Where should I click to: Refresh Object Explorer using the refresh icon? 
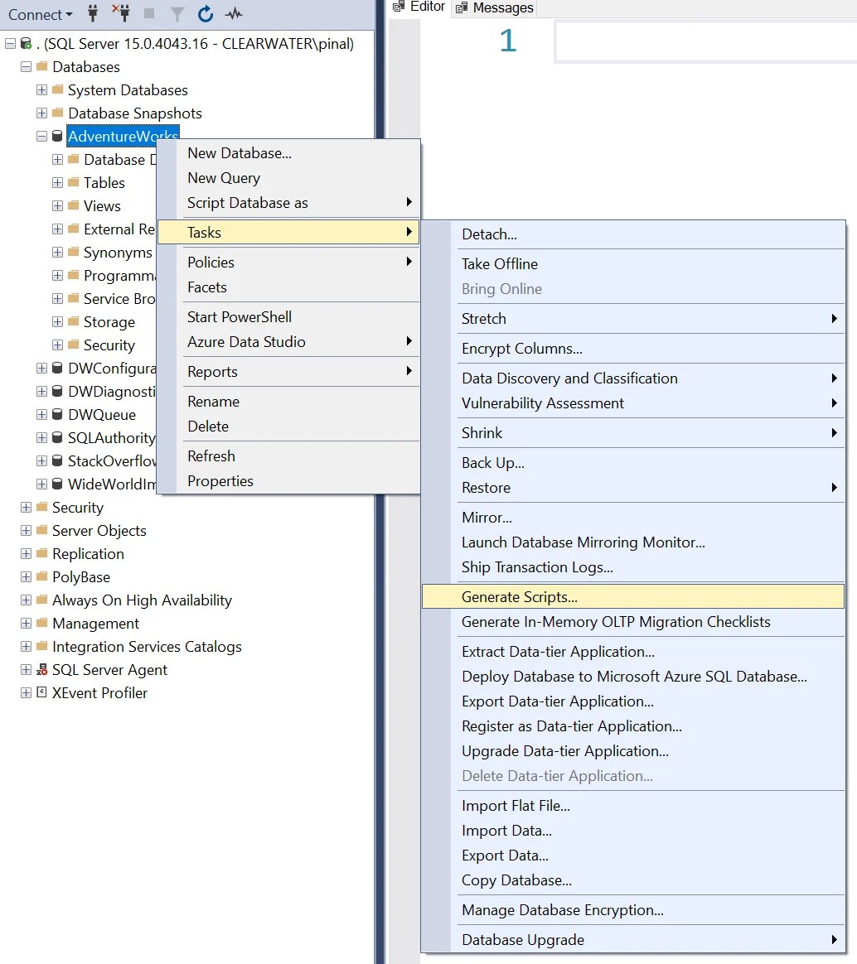pyautogui.click(x=204, y=14)
